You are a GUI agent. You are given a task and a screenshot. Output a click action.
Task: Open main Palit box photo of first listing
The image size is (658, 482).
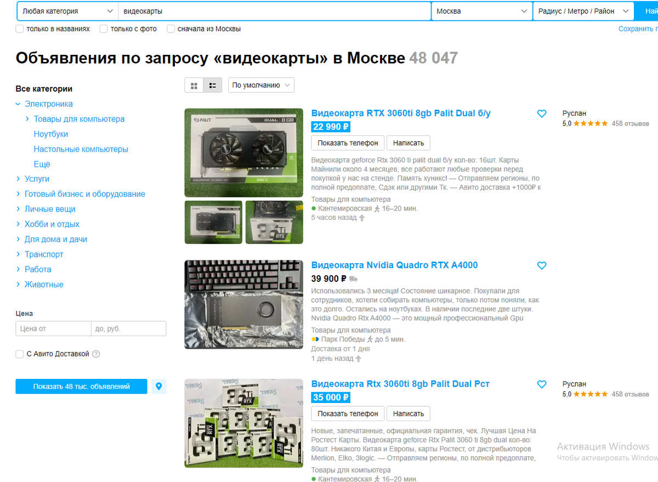[244, 152]
